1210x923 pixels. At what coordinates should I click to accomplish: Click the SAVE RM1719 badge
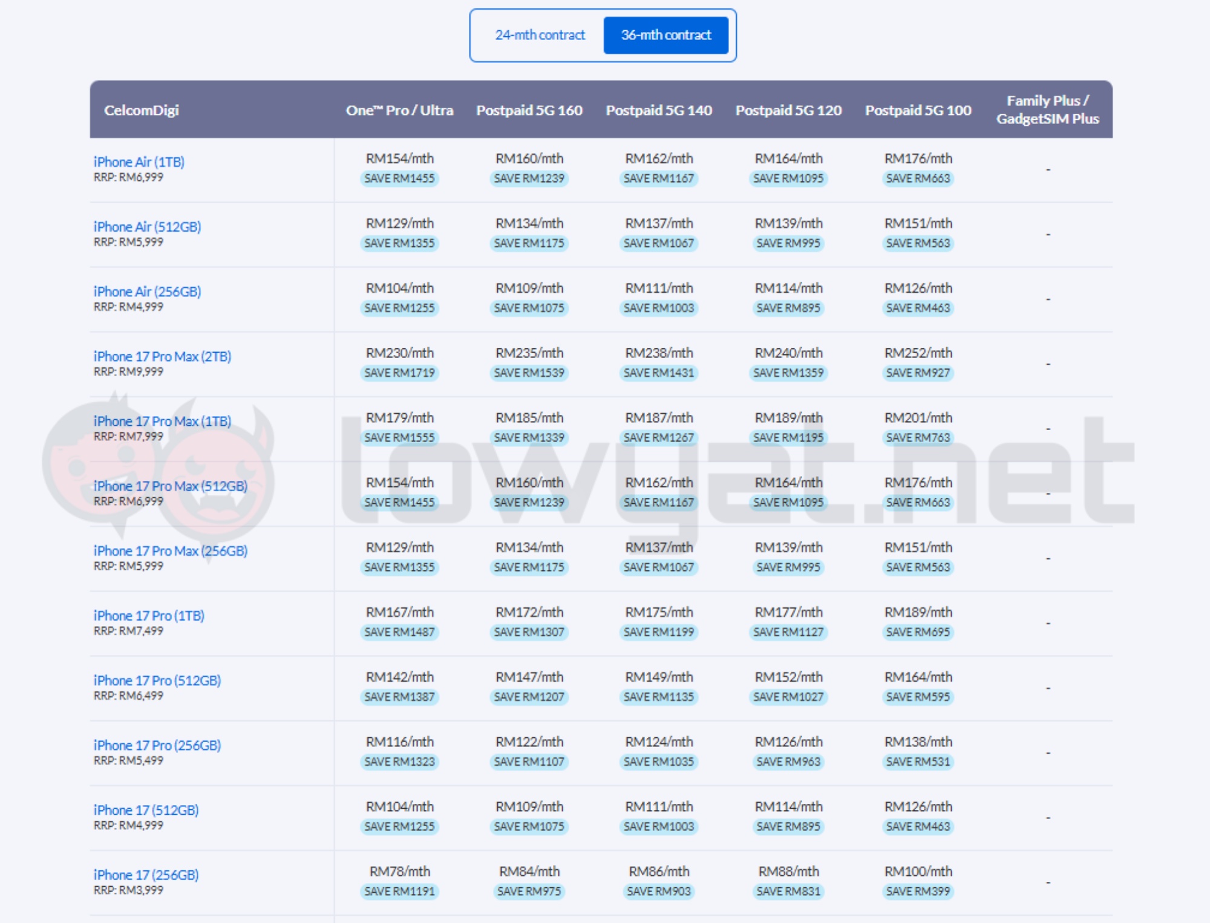(x=399, y=373)
